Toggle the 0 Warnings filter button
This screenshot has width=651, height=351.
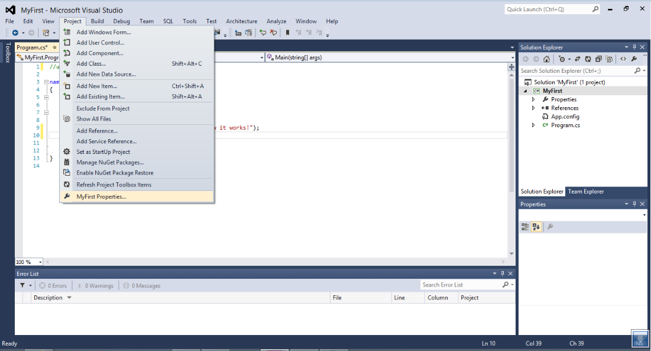[x=95, y=285]
